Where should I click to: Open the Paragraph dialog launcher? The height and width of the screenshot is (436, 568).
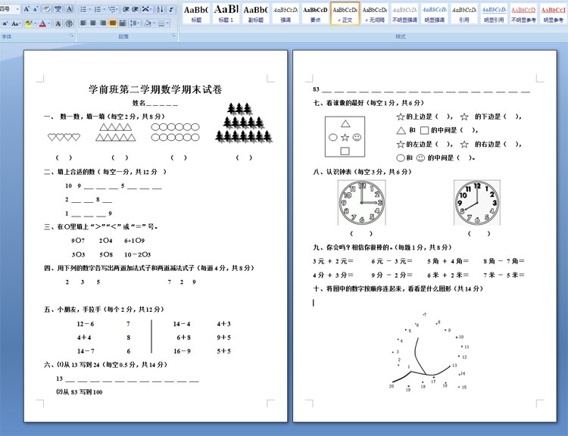pyautogui.click(x=174, y=36)
